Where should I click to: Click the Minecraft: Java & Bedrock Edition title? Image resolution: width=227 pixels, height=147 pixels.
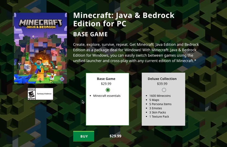(124, 19)
